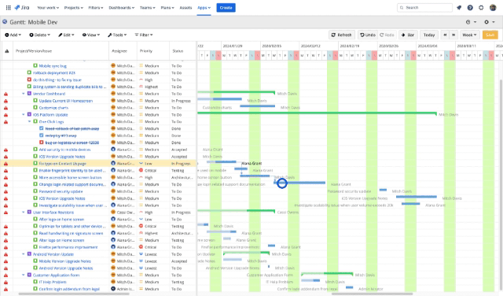The width and height of the screenshot is (503, 296).
Task: Click epic icon of Vendor Dashboard
Action: click(x=29, y=94)
